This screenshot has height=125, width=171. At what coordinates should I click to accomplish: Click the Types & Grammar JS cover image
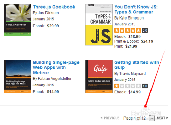[x=99, y=25]
